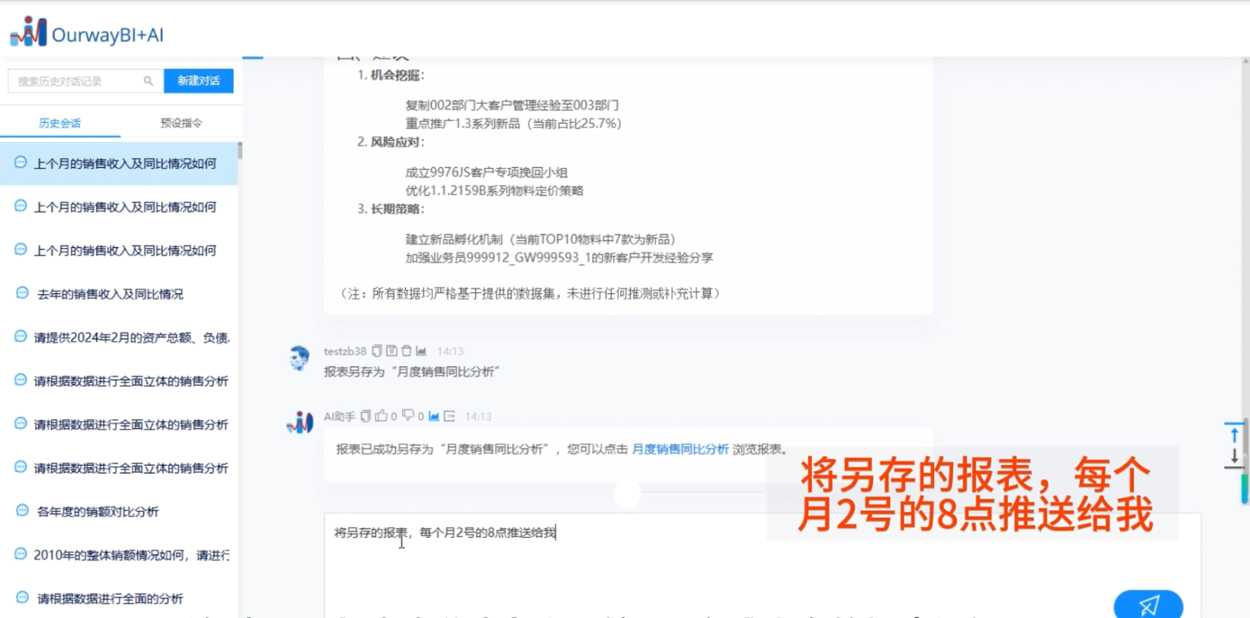Open the 请提供2024年2月的资产总额 conversation
This screenshot has width=1250, height=618.
pyautogui.click(x=119, y=337)
